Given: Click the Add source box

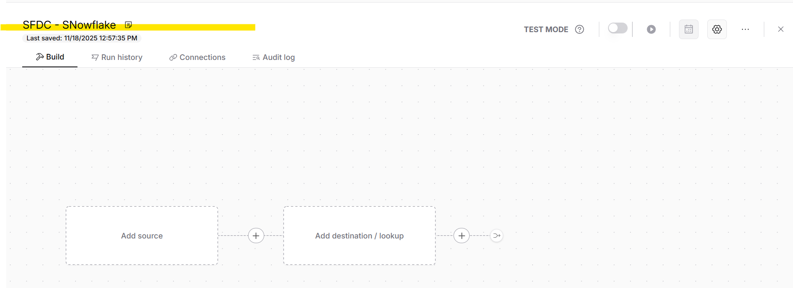Looking at the screenshot, I should pos(142,235).
